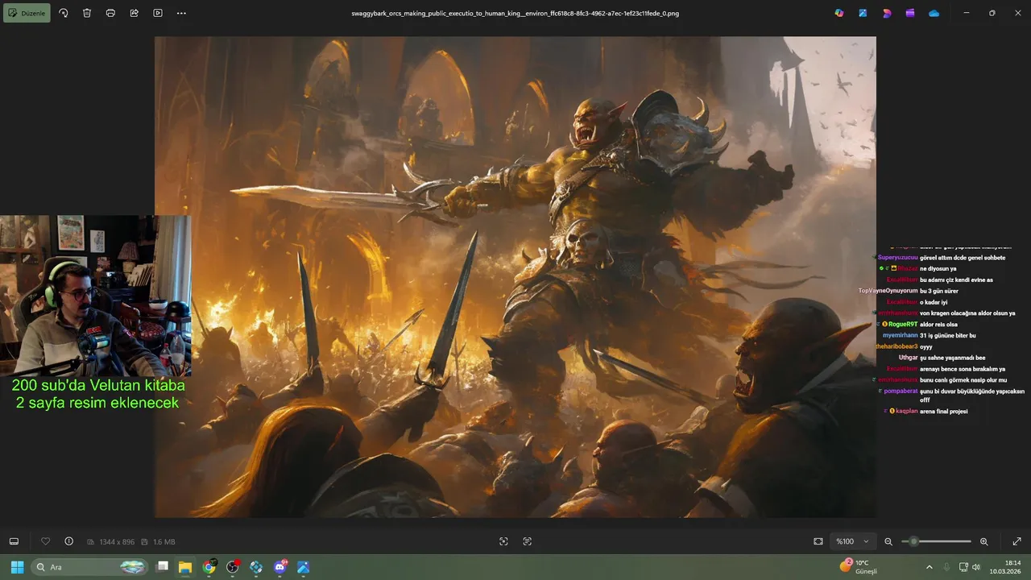1031x580 pixels.
Task: Click chat message 'arena final projesi'
Action: 943,411
